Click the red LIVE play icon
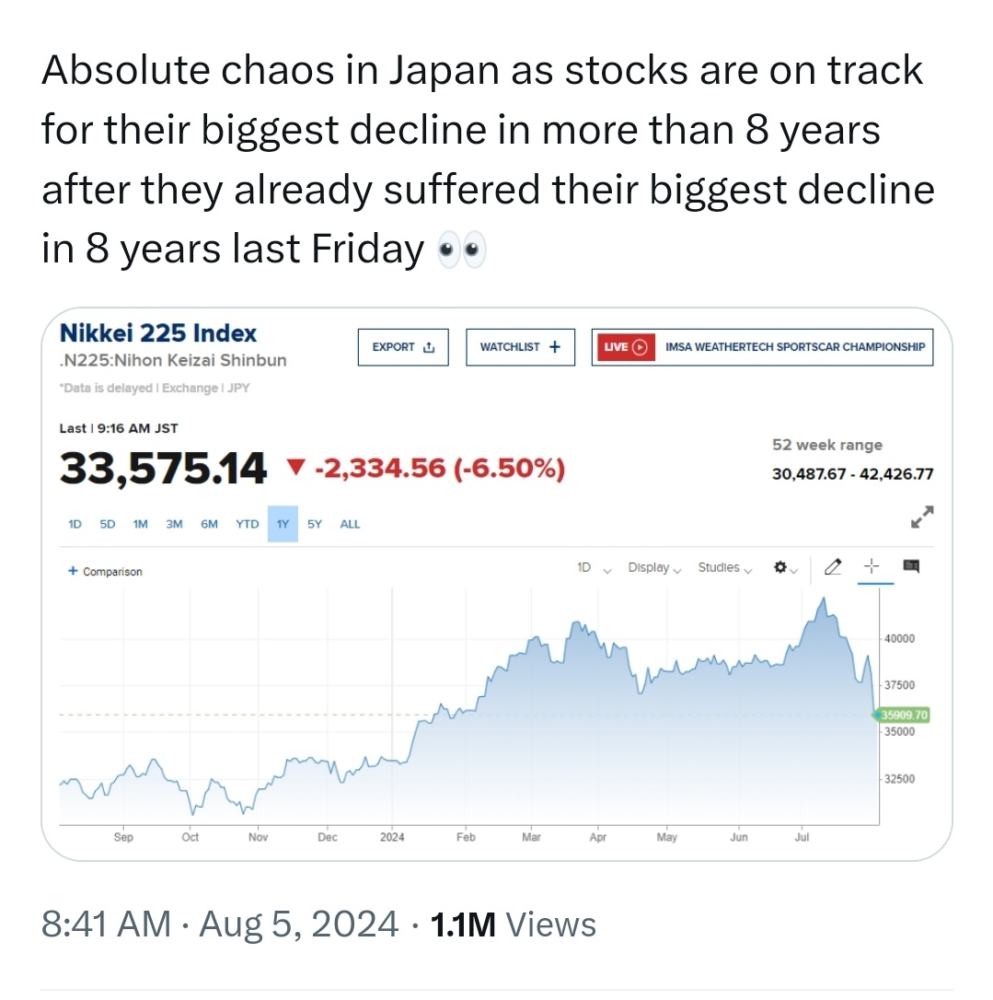 640,347
